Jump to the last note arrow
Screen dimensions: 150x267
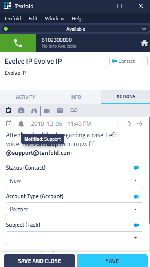click(140, 124)
